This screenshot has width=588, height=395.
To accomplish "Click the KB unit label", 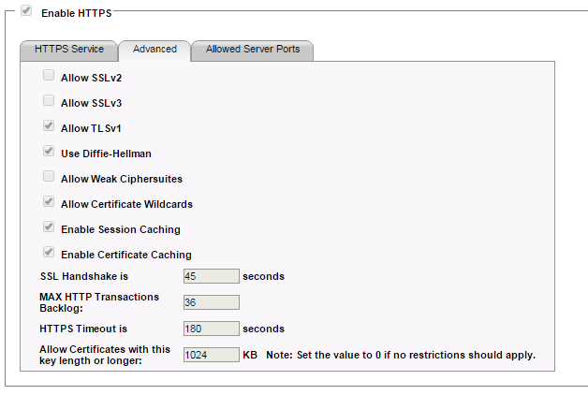I will (250, 355).
